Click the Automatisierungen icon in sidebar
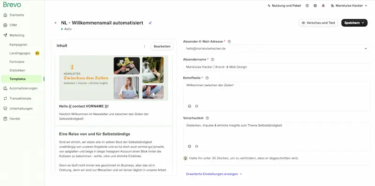 pos(5,88)
